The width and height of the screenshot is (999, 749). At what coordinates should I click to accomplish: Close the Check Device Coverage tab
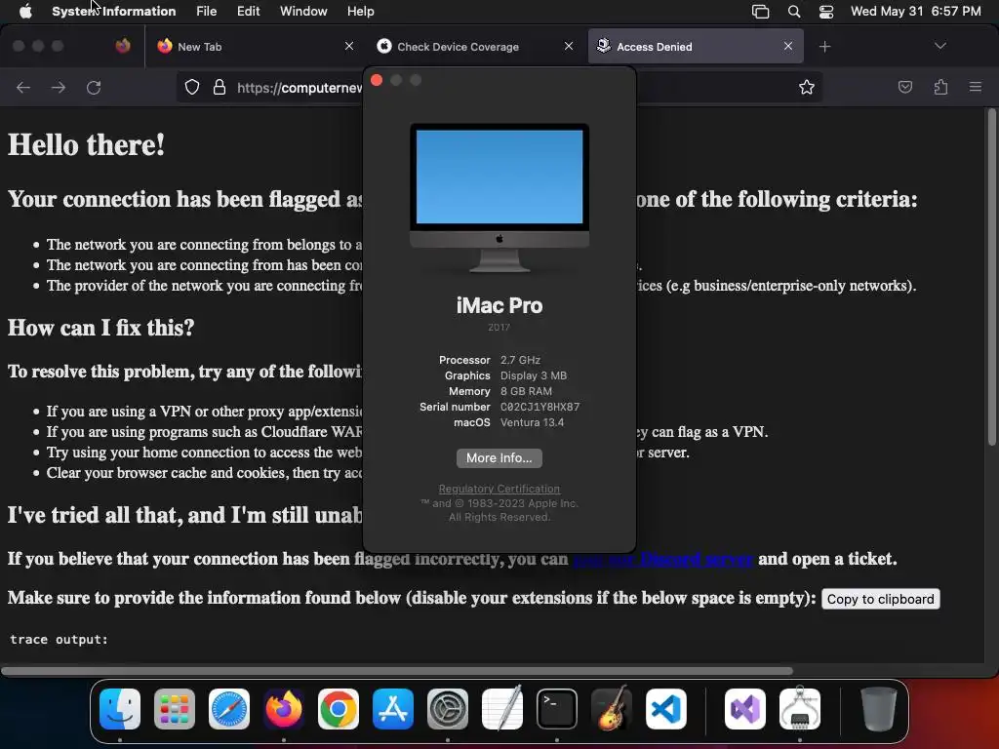569,46
